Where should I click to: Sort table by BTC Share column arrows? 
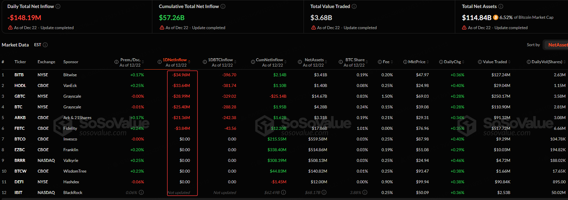tap(367, 62)
